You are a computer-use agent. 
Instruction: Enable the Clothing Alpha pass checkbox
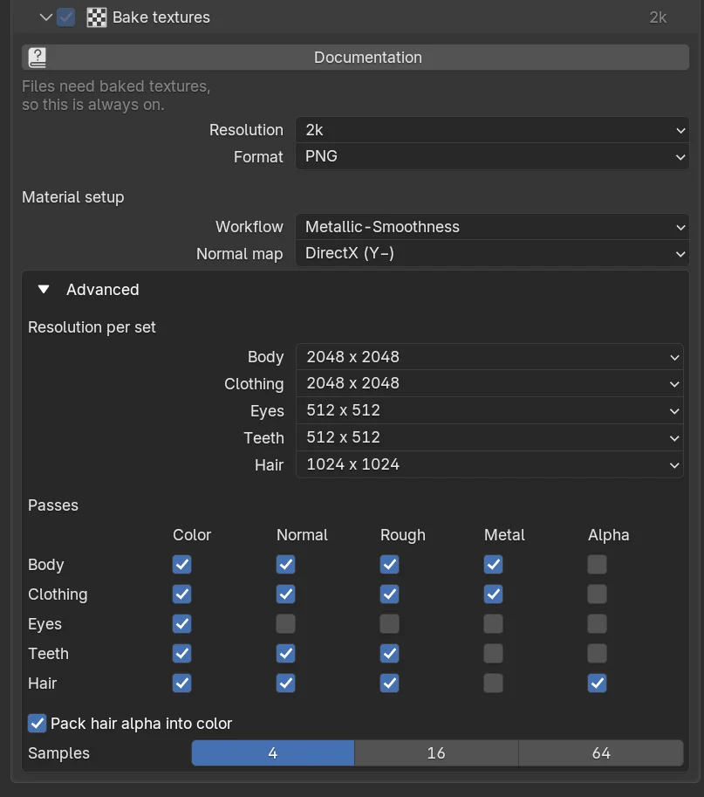[x=597, y=594]
